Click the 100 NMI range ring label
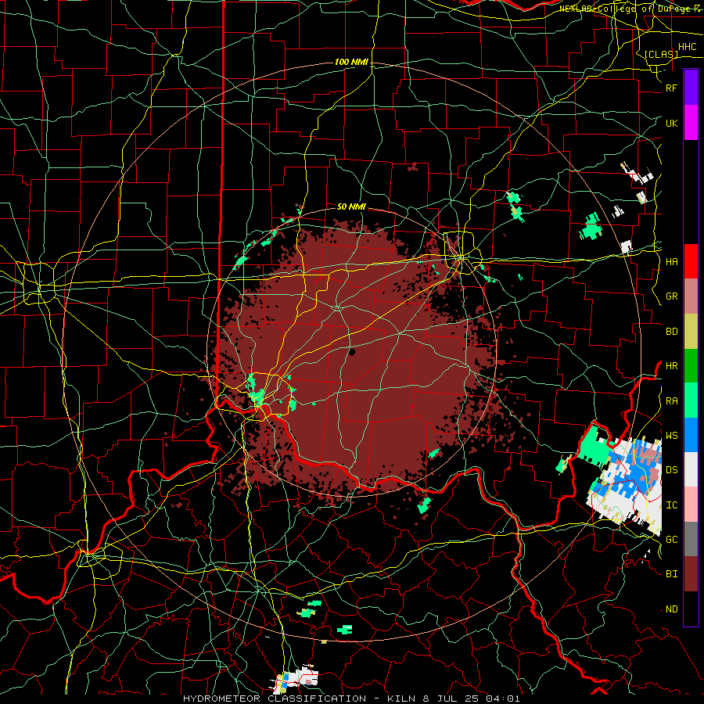 351,62
